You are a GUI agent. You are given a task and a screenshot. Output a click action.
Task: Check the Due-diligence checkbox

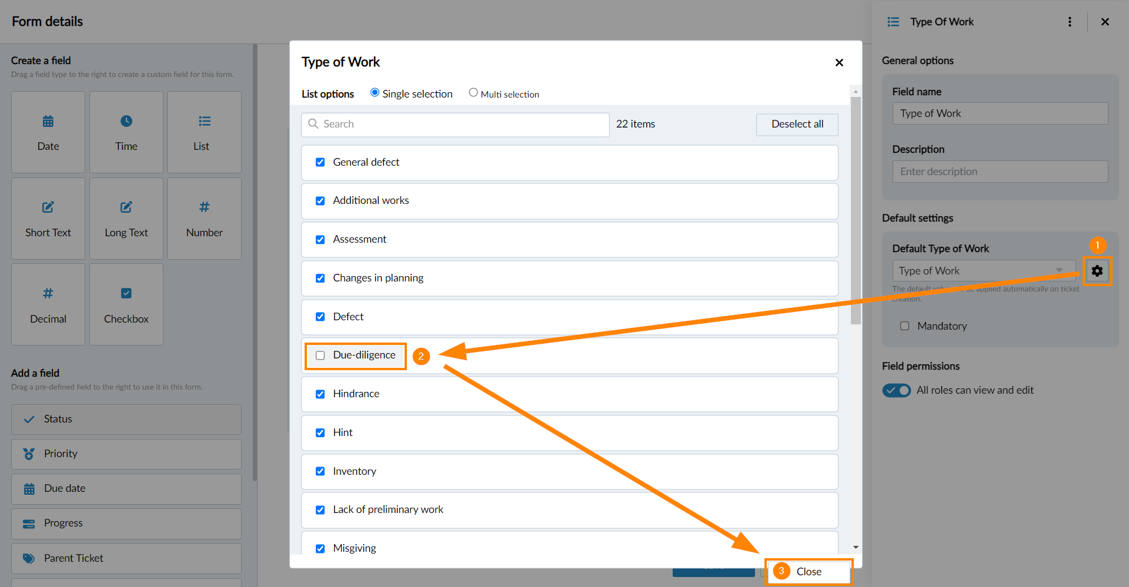tap(320, 355)
